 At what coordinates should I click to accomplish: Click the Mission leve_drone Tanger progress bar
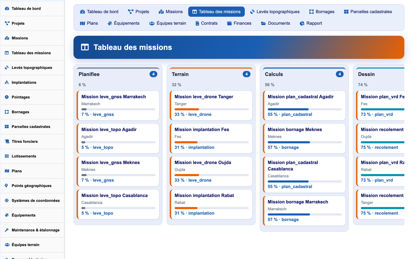point(211,109)
